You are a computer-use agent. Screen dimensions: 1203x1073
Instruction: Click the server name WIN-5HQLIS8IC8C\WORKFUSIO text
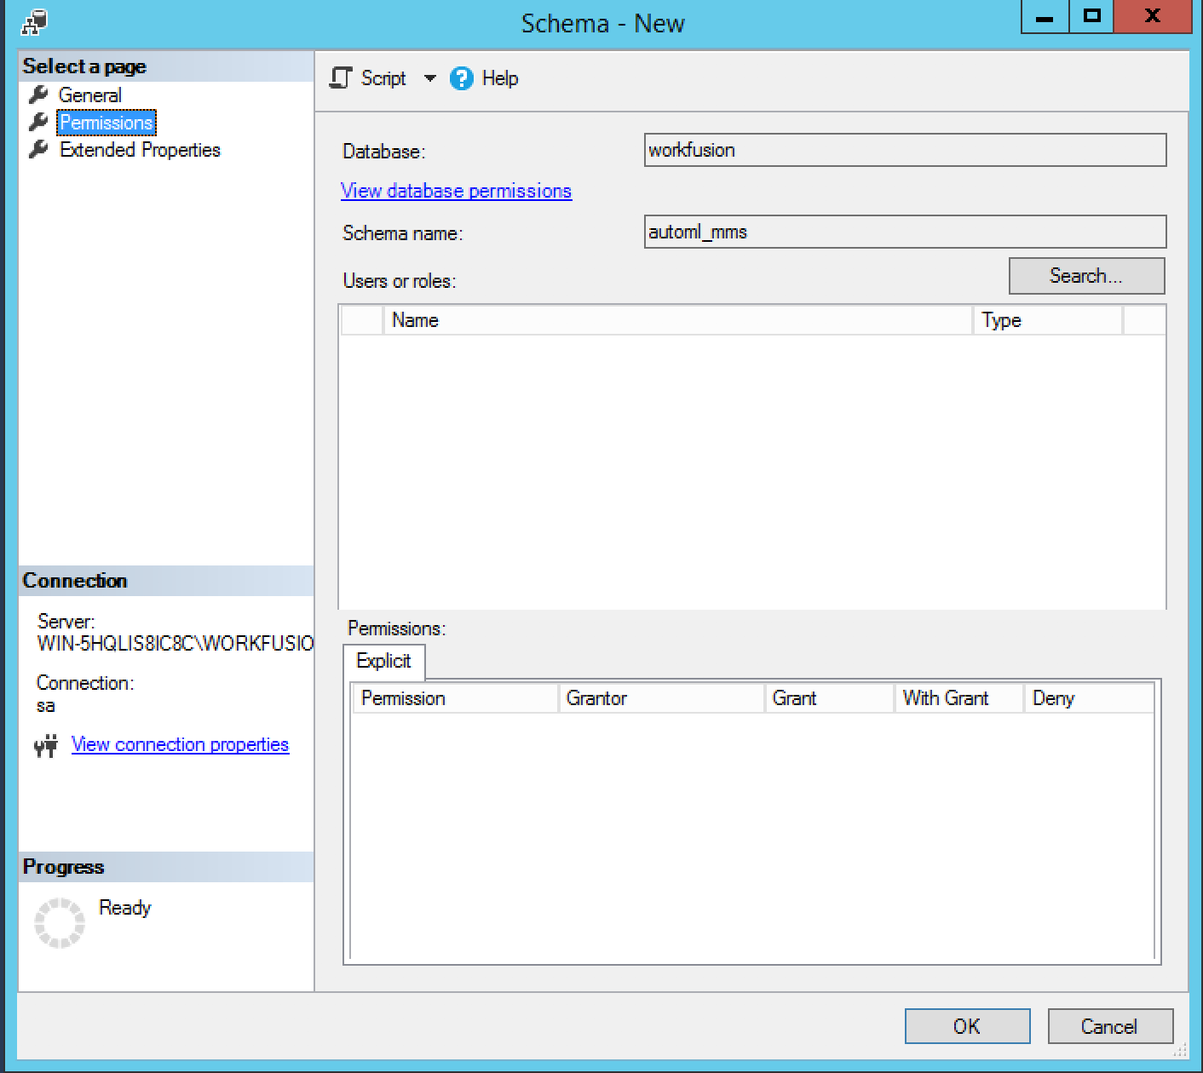click(176, 643)
